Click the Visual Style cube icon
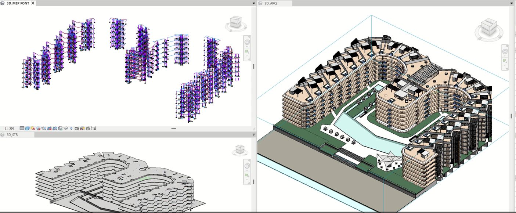The width and height of the screenshot is (516, 213). click(x=27, y=129)
